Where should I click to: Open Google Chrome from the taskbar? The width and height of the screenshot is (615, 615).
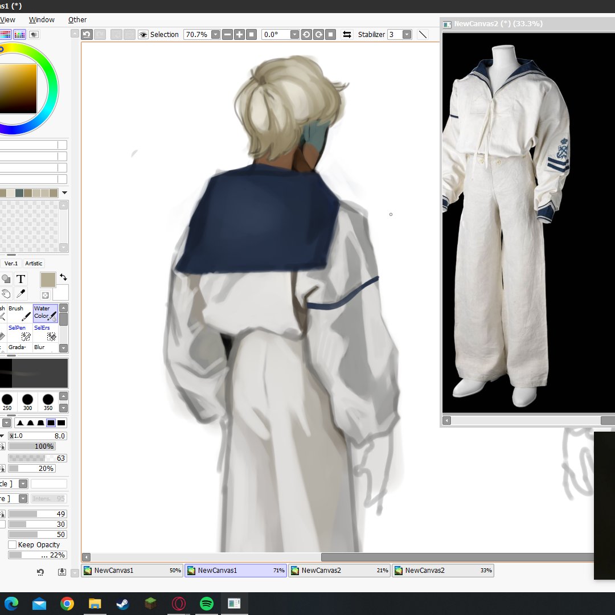pyautogui.click(x=67, y=603)
